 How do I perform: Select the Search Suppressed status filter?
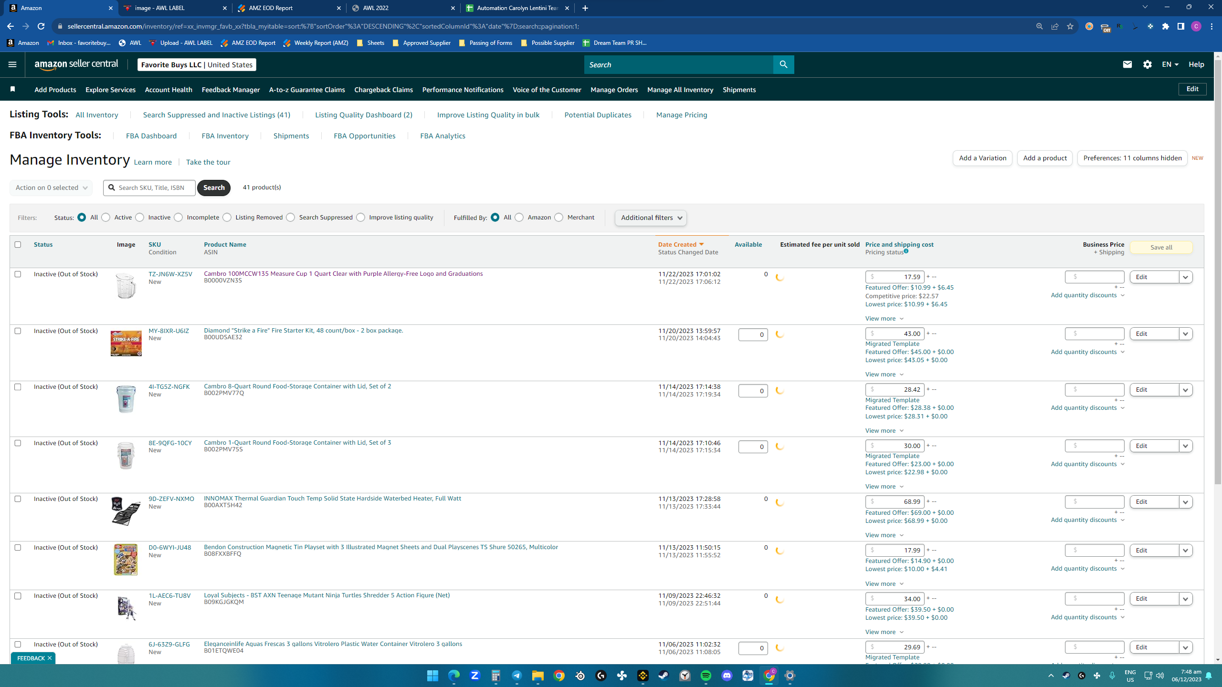click(291, 217)
